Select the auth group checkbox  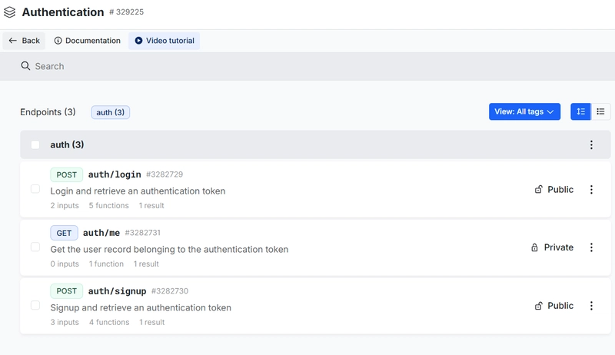[35, 144]
